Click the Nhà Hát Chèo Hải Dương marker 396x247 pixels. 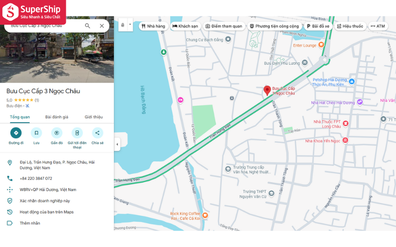[360, 102]
